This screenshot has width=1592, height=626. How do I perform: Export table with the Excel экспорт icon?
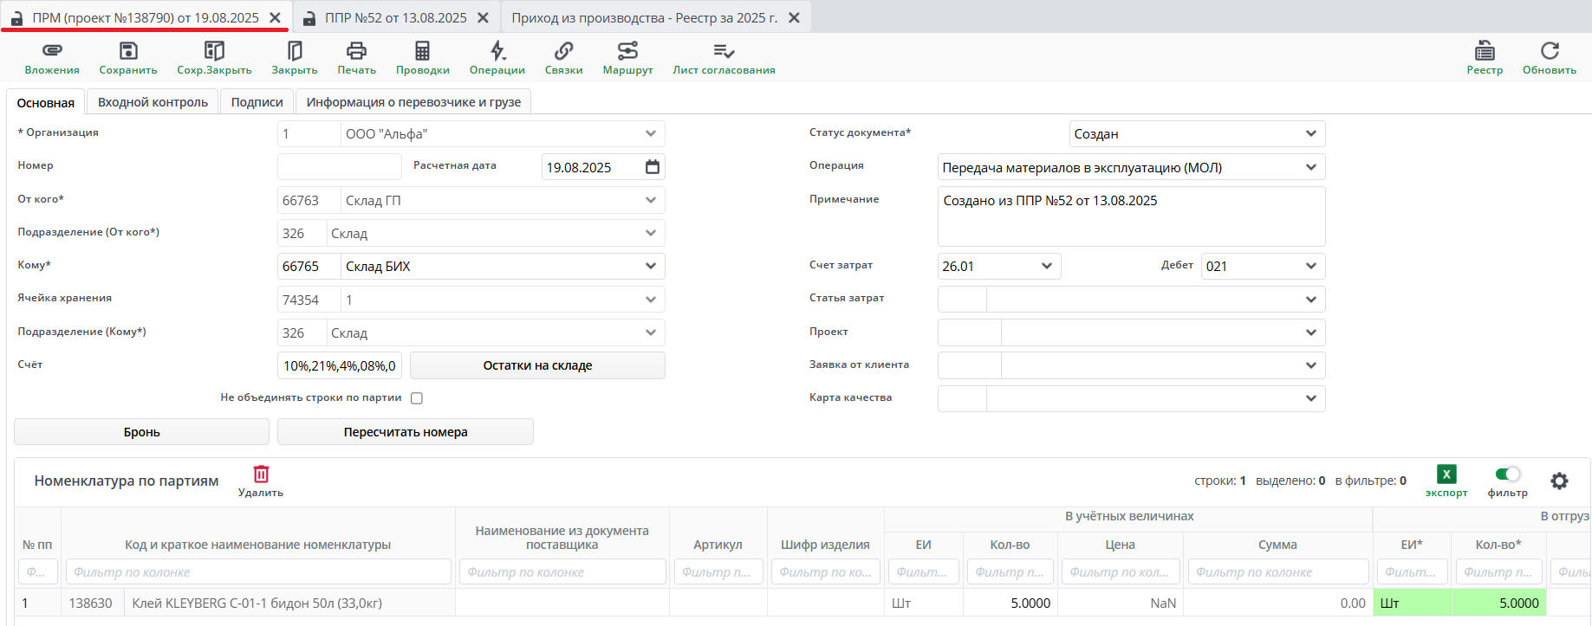click(1446, 474)
